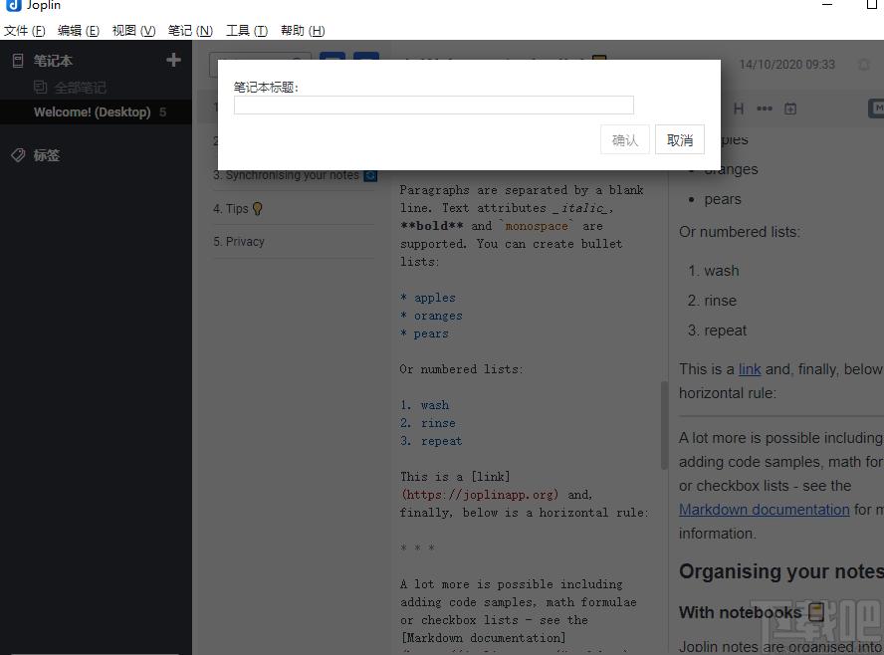Viewport: 884px width, 655px height.
Task: Click the Joplin app icon in title bar
Action: tap(13, 5)
